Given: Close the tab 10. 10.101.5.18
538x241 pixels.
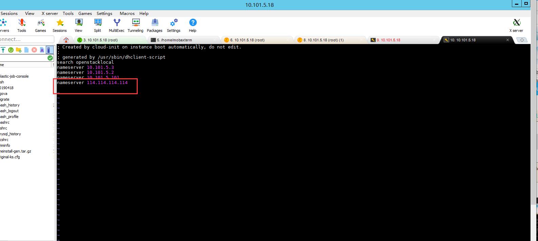Looking at the screenshot, I should (507, 40).
